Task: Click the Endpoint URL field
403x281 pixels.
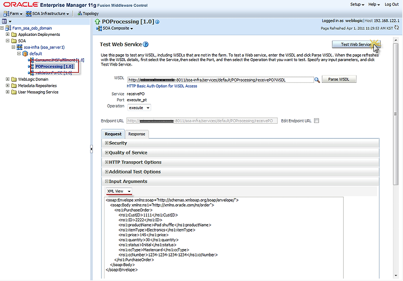Action: [x=202, y=121]
